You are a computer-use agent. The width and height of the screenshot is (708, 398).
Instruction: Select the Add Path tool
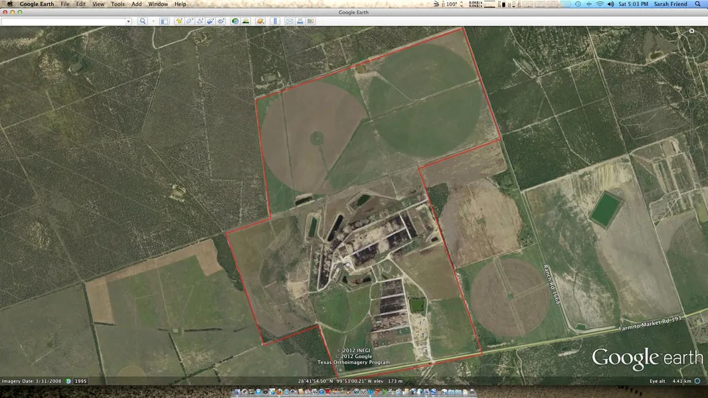tap(200, 21)
